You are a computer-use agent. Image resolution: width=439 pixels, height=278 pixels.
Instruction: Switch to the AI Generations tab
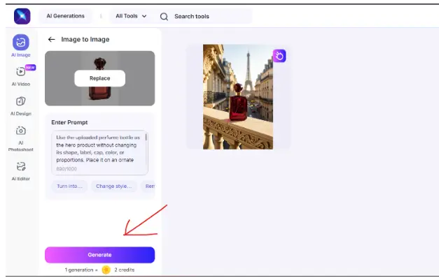pos(66,16)
